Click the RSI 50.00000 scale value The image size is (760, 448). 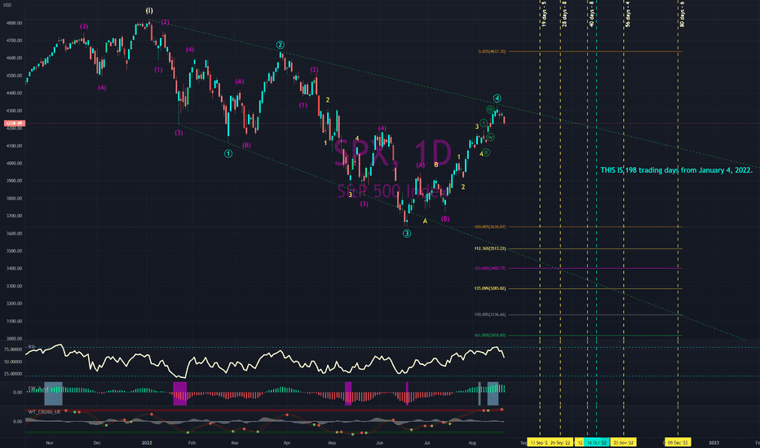13,362
